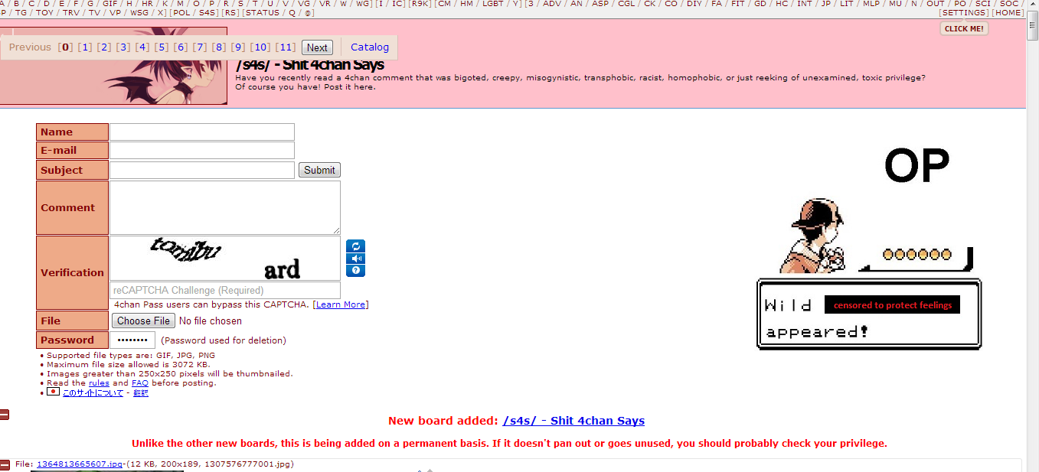This screenshot has width=1039, height=472.
Task: Open the WSG board link
Action: (139, 13)
